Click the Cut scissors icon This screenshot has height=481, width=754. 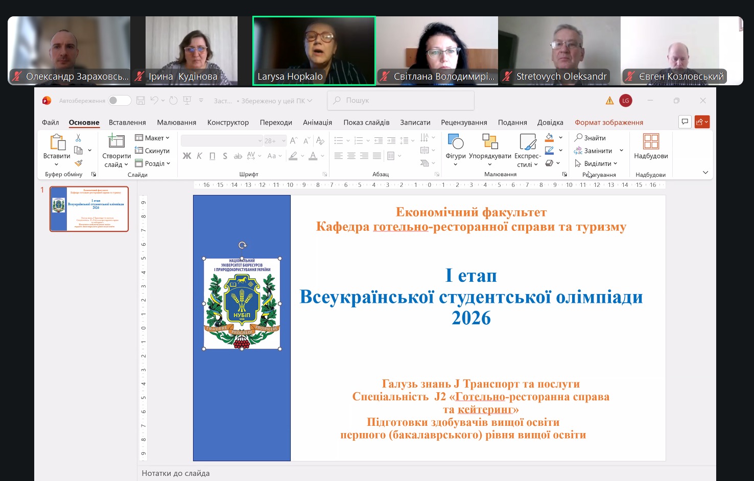pos(78,138)
